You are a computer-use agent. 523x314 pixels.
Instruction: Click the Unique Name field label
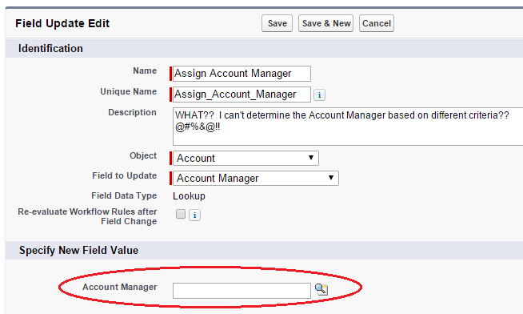(x=129, y=91)
